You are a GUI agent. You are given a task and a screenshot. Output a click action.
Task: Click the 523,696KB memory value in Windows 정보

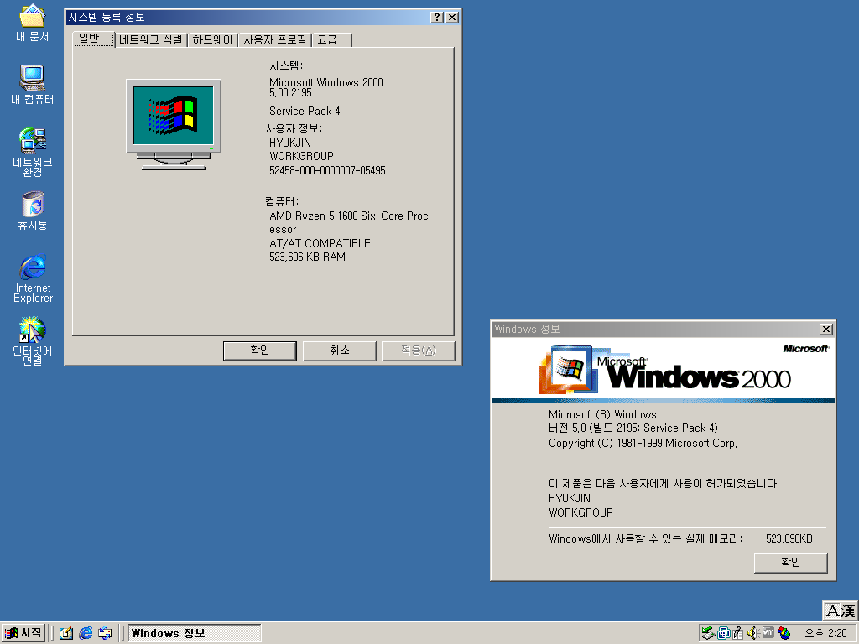pos(789,539)
